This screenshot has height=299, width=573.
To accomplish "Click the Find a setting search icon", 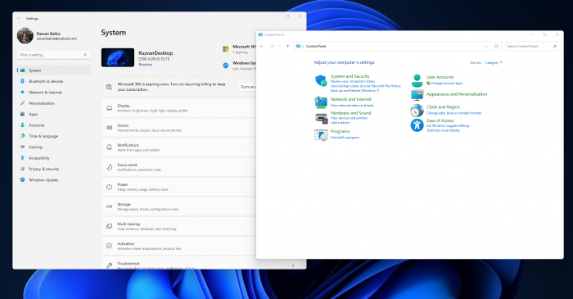I will point(85,55).
